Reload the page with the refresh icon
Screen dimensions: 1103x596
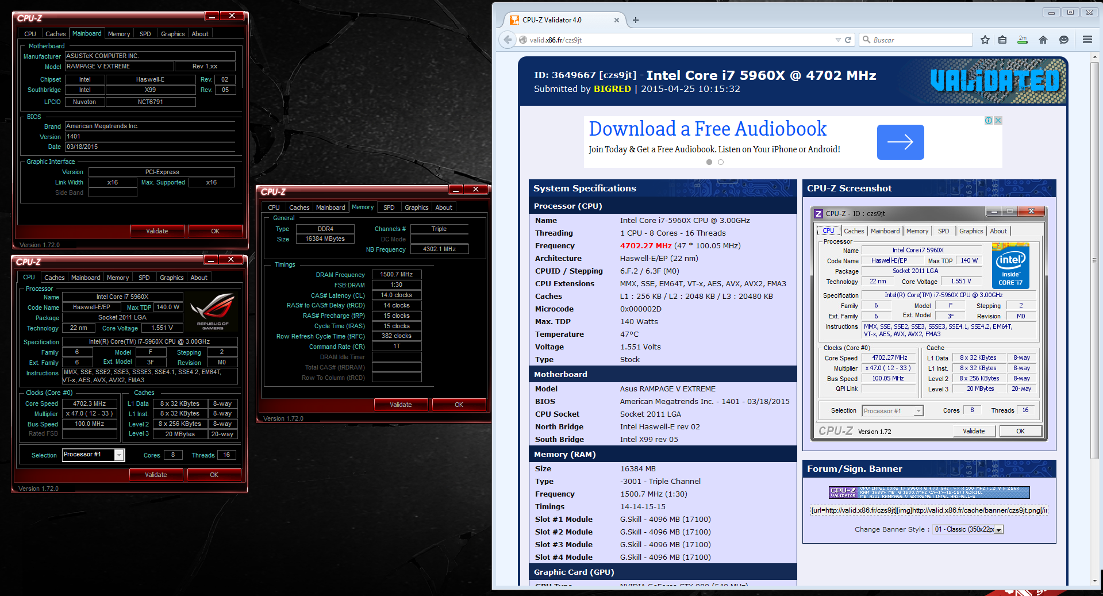(848, 40)
